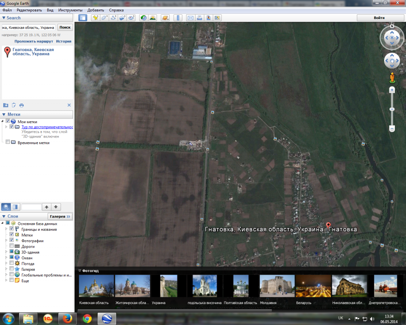
Task: Collapse the Слои panel header
Action: [x=4, y=216]
